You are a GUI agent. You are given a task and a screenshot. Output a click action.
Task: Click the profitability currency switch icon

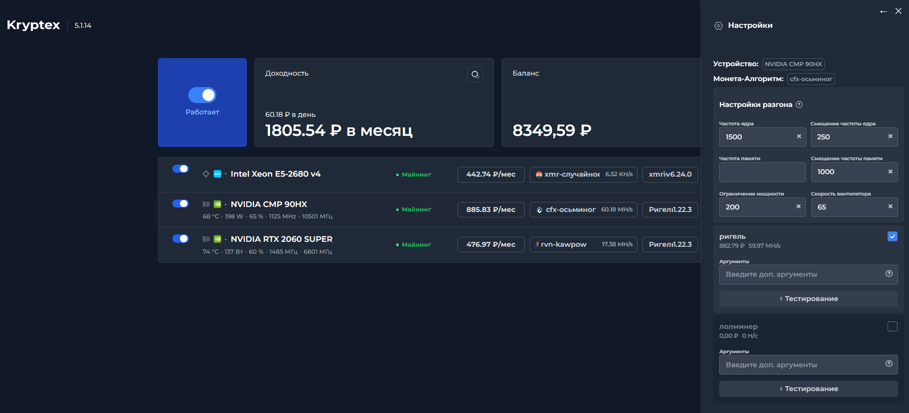pos(475,75)
